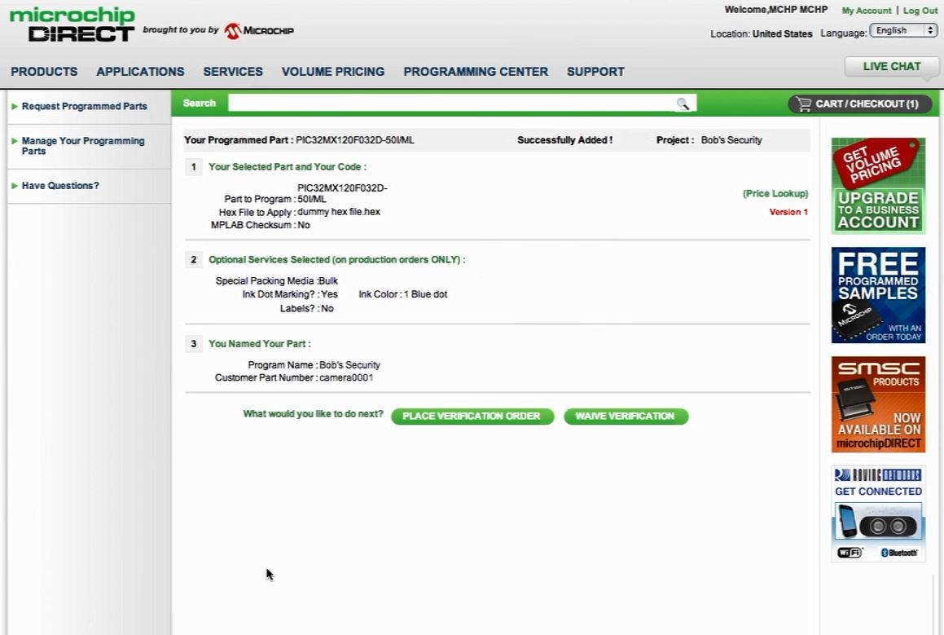Expand Manage Your Programming Parts item
Screen dimensions: 944x635
83,146
